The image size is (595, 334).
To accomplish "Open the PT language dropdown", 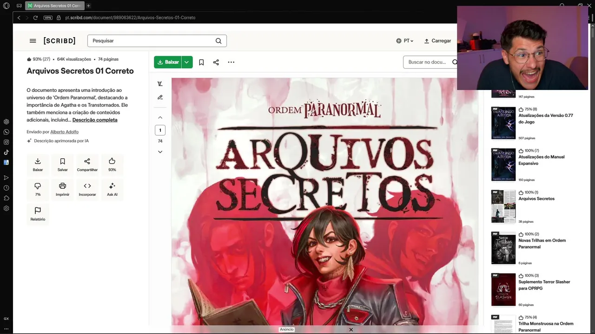I will click(404, 41).
